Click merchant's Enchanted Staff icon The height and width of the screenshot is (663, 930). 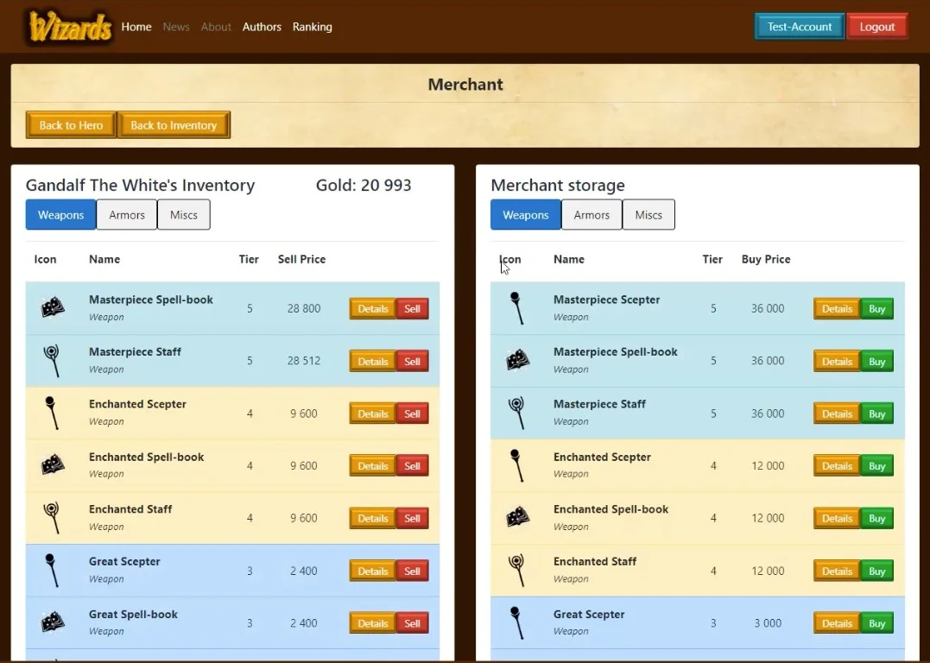[516, 571]
